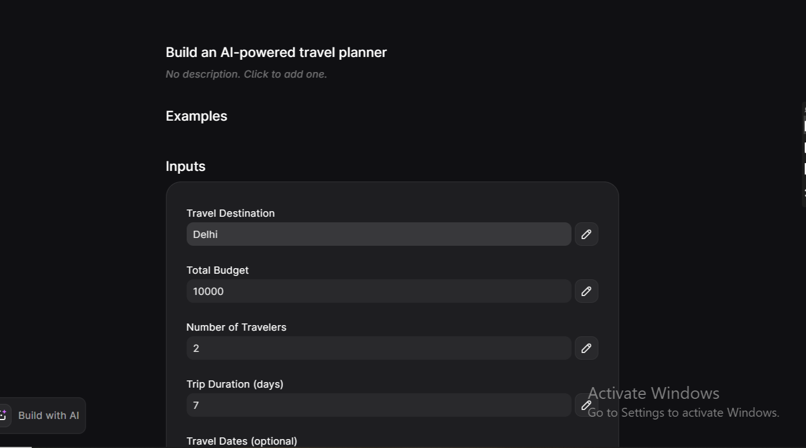This screenshot has height=448, width=806.
Task: Add a description via the placeholder text
Action: coord(246,74)
